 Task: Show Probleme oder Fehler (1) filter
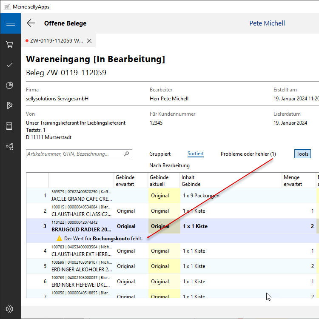248,154
